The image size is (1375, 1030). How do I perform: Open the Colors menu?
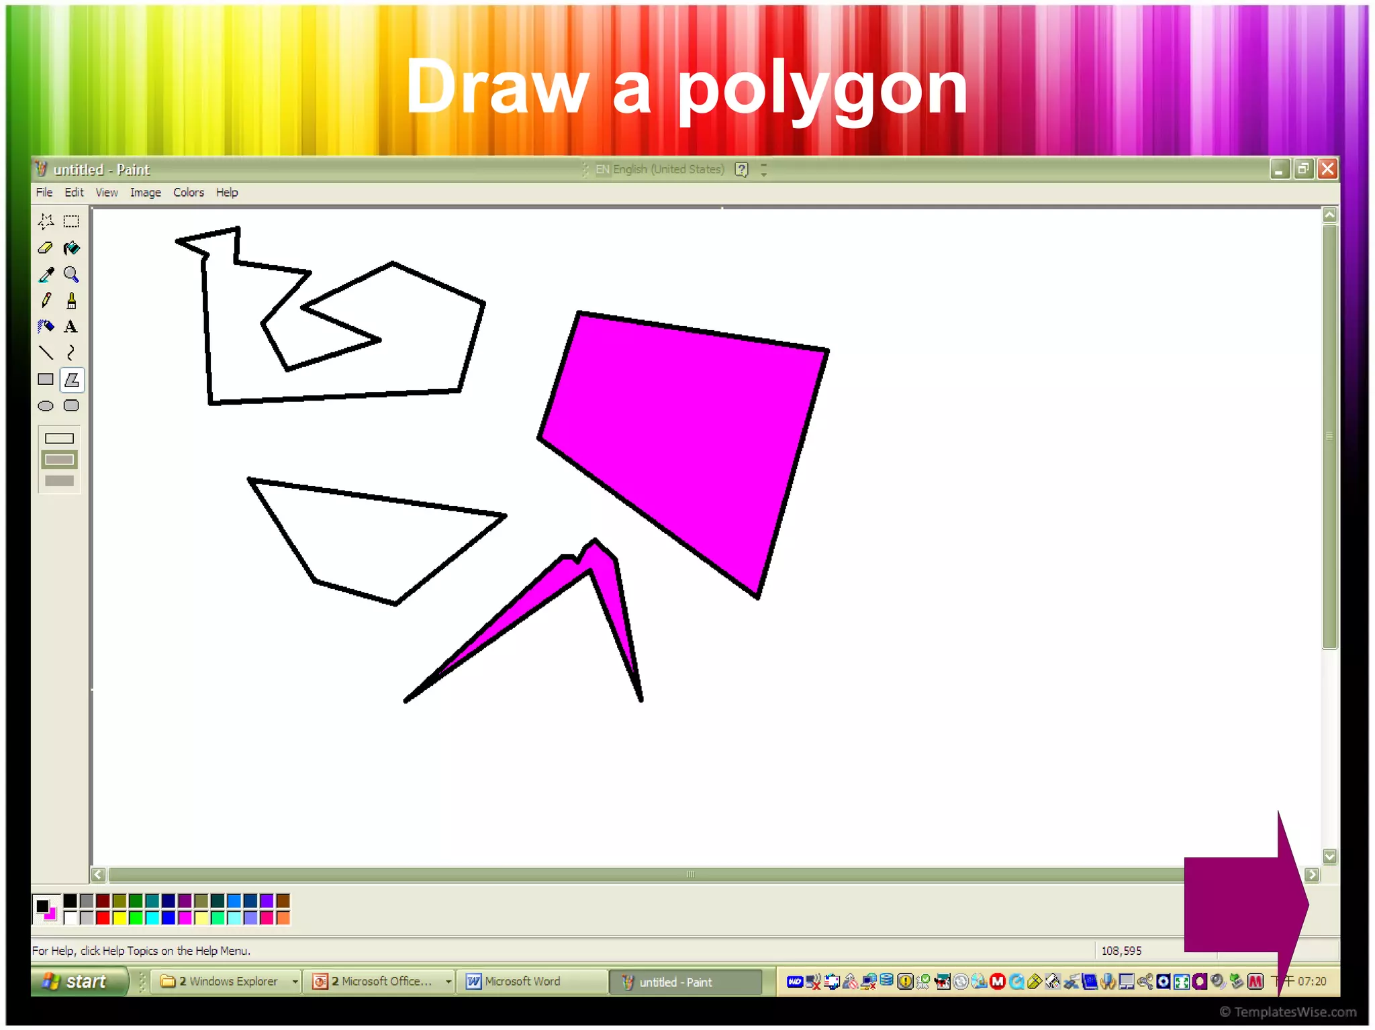[x=188, y=193]
